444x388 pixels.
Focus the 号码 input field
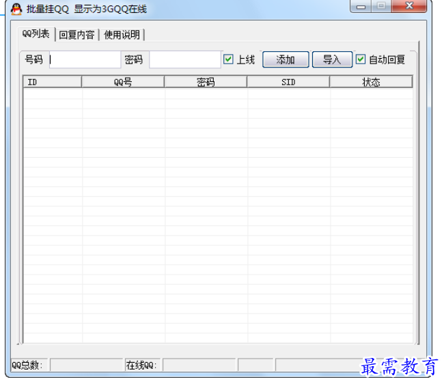click(x=85, y=59)
